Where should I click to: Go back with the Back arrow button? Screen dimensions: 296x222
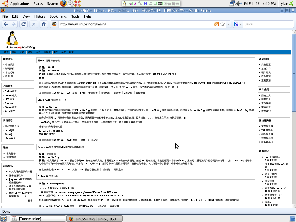6,24
